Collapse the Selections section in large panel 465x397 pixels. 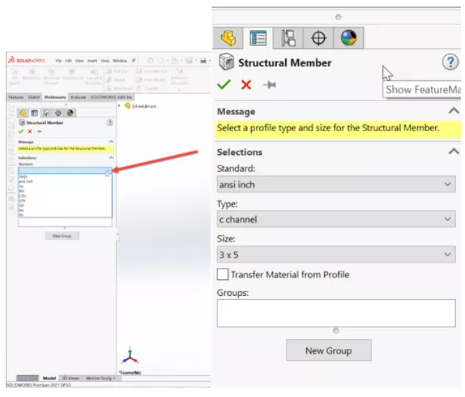pos(454,151)
